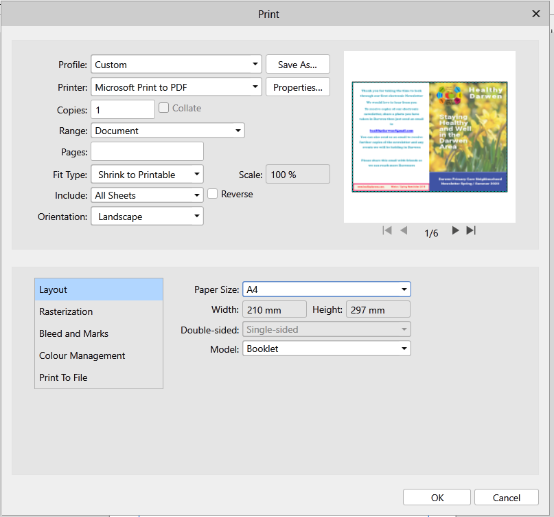Open the printer Properties dialog

[x=297, y=87]
